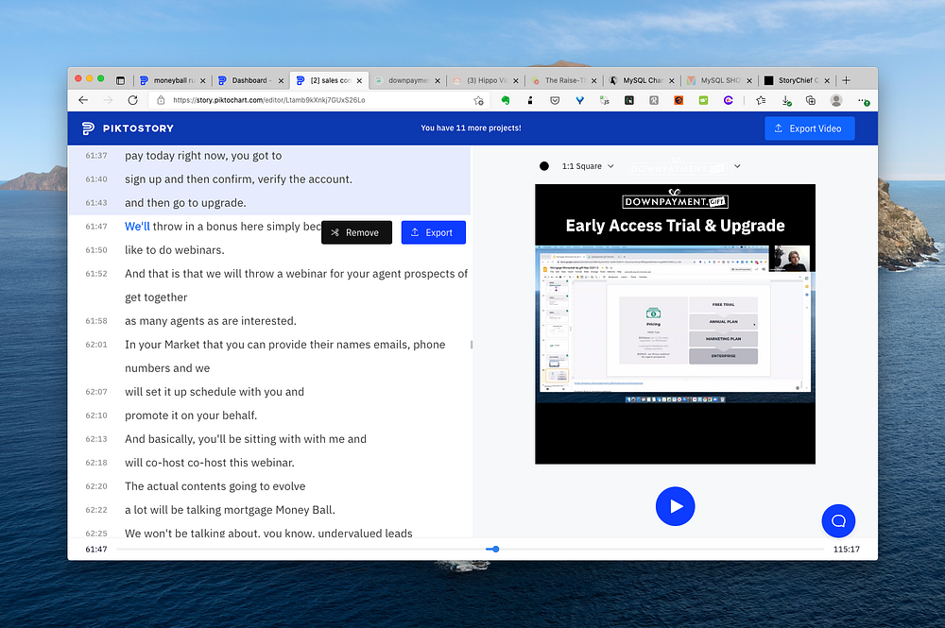This screenshot has height=628, width=945.
Task: Switch to the moneyball tab
Action: click(172, 80)
